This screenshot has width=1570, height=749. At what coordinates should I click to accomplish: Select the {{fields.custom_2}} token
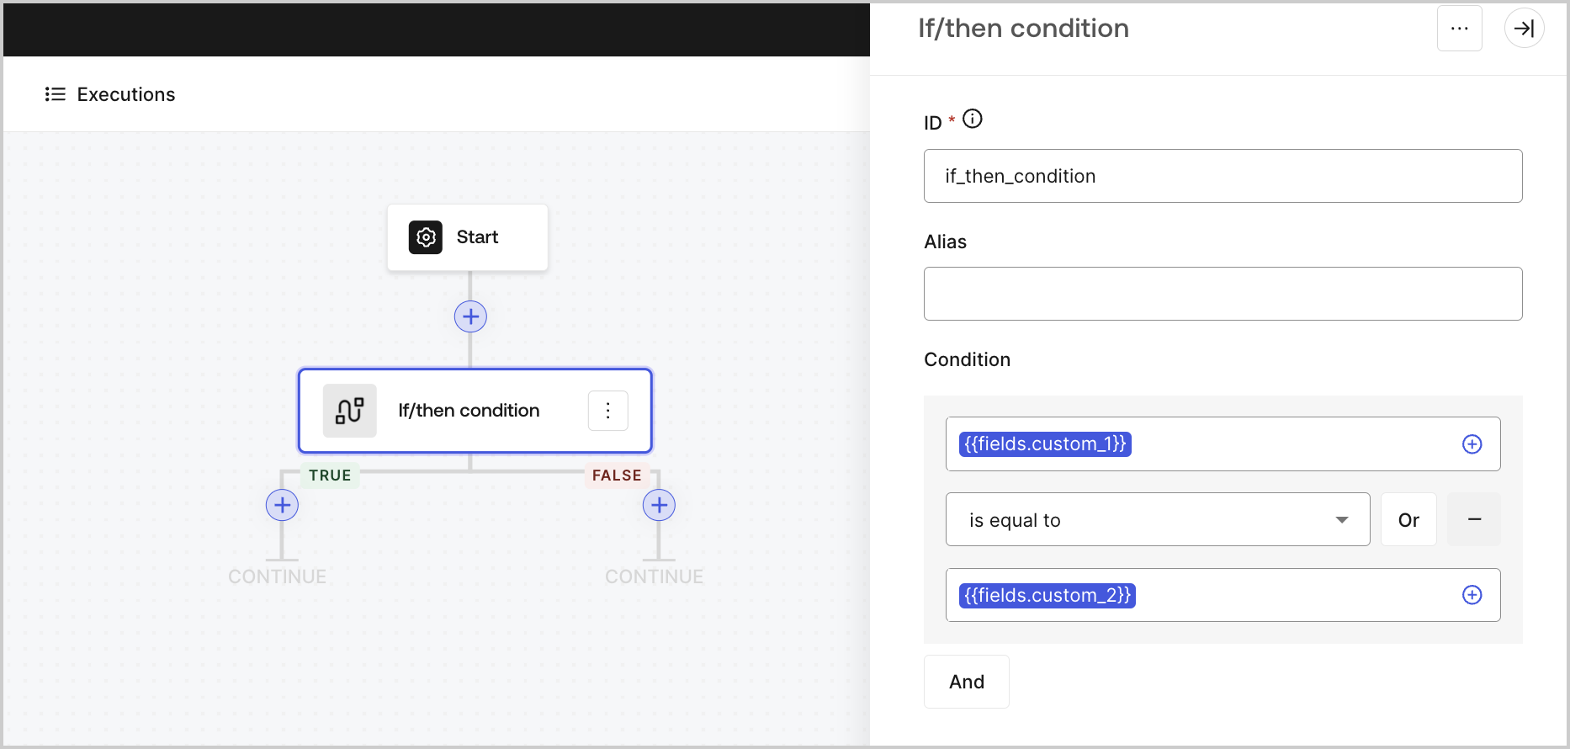(x=1048, y=595)
